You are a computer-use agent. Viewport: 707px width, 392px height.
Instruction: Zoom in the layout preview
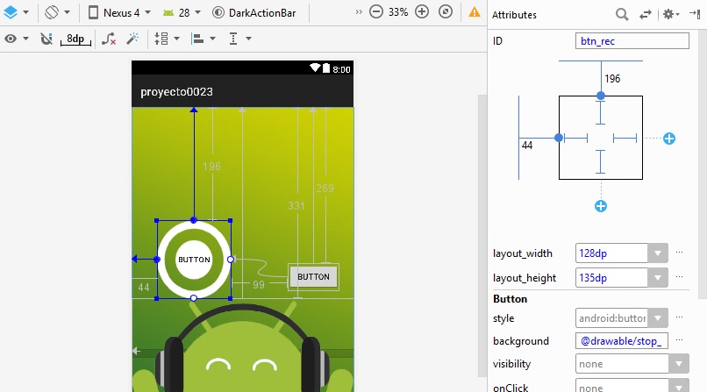click(x=422, y=13)
